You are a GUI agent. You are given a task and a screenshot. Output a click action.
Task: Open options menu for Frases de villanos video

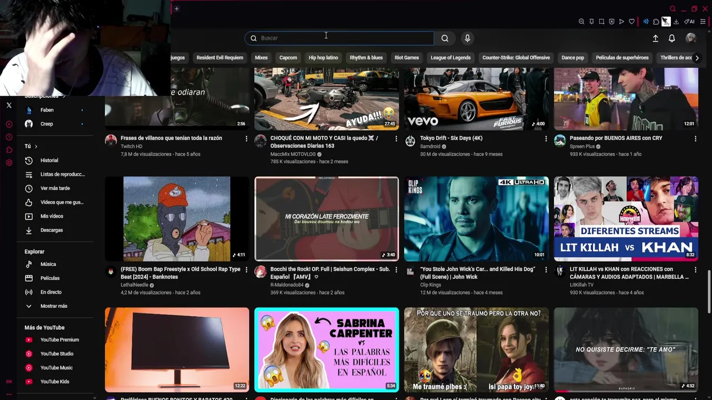pos(246,138)
